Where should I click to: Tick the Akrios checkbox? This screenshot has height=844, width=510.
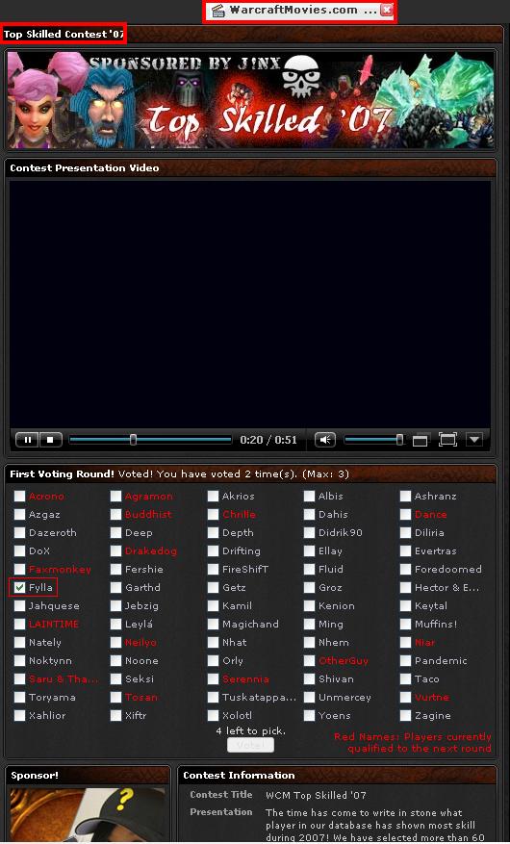(213, 497)
